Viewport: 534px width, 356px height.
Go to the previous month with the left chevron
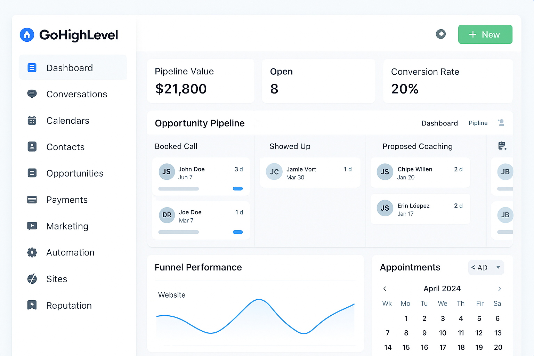point(385,289)
